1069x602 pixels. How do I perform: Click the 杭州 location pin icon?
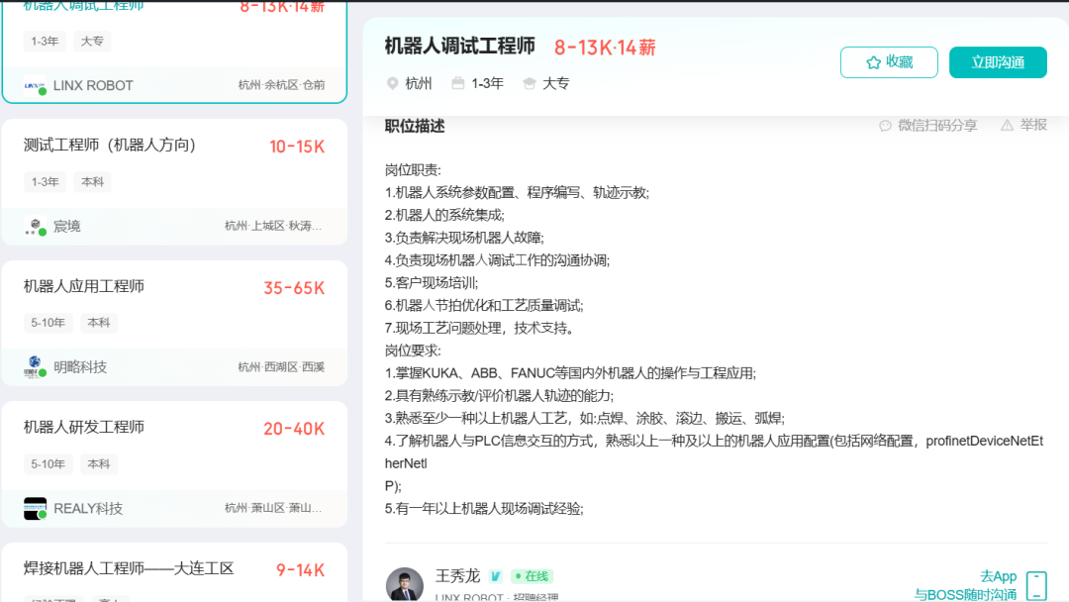392,84
